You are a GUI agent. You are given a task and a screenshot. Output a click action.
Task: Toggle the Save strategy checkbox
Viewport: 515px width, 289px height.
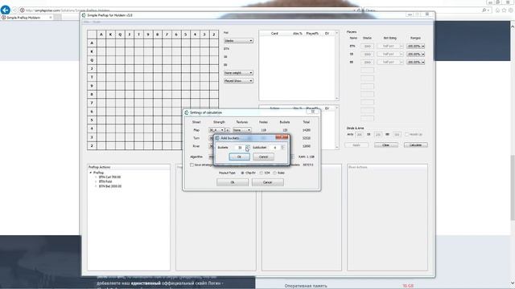click(192, 165)
